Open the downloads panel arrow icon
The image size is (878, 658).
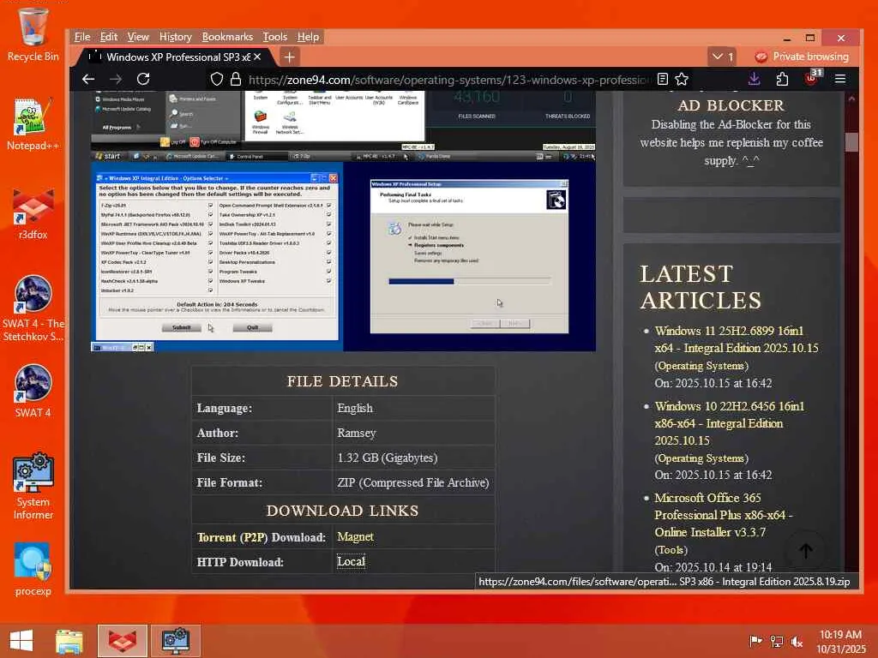(755, 79)
